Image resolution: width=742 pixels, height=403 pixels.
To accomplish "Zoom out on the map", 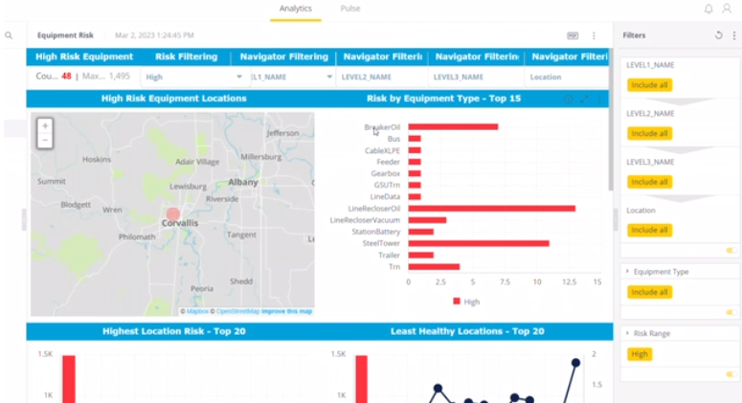I will click(x=45, y=141).
